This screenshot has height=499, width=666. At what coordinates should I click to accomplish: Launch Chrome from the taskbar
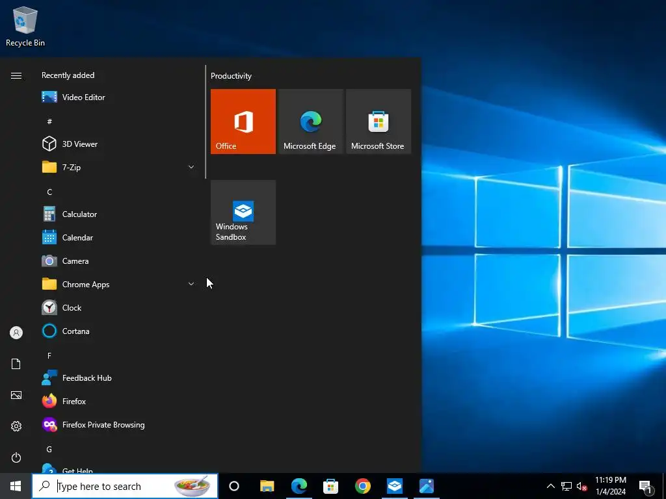(363, 486)
